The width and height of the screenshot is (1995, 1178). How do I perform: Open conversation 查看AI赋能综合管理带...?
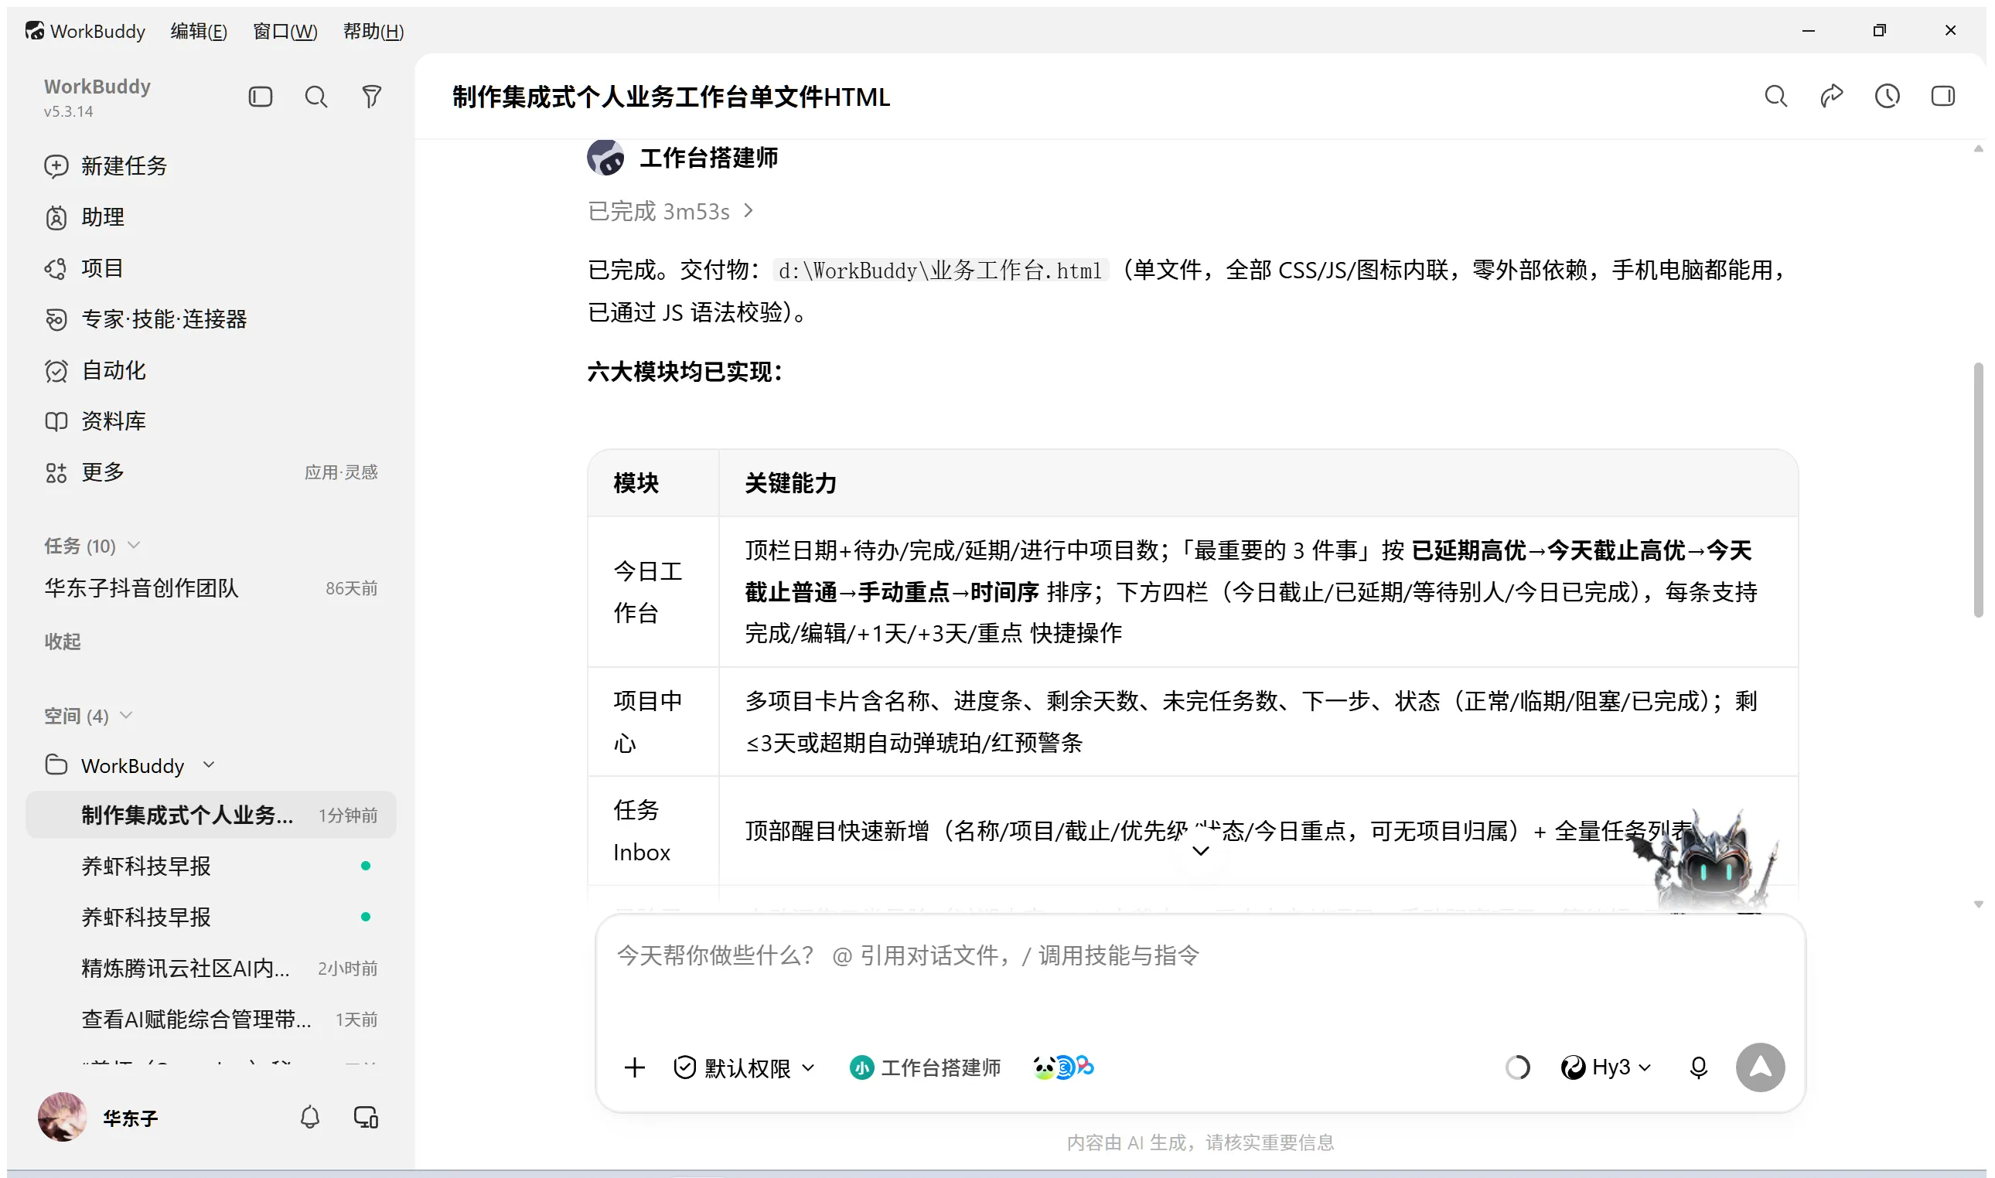[210, 1020]
